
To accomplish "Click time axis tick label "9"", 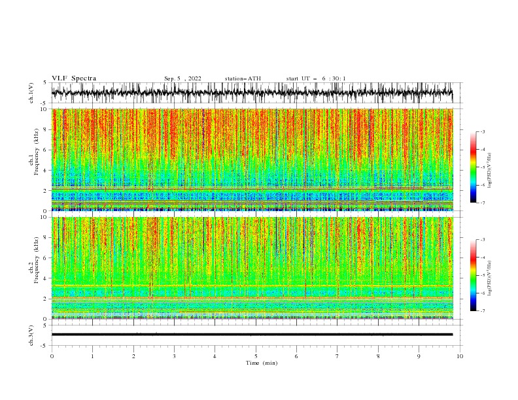I will 419,356.
